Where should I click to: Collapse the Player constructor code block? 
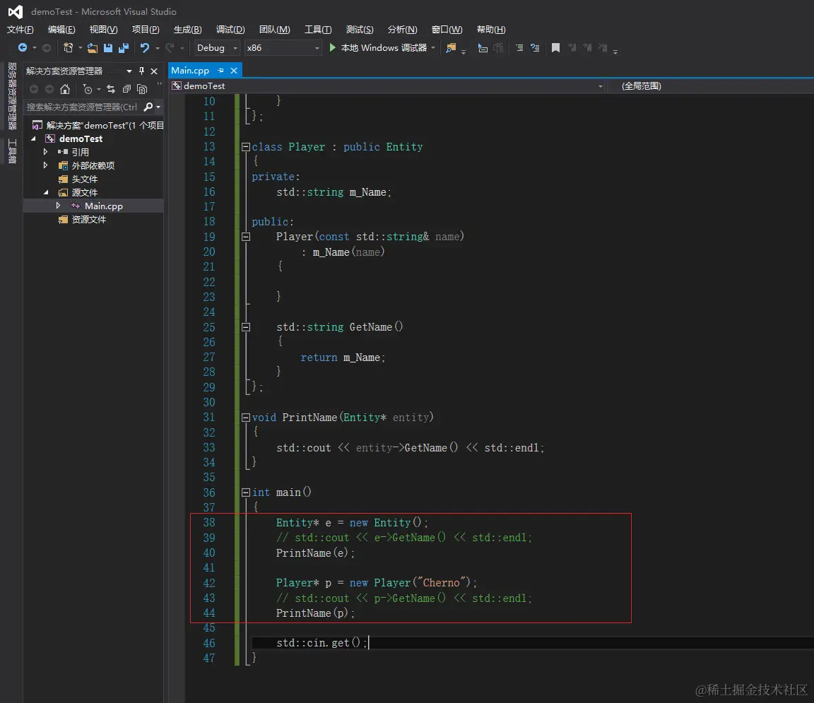click(x=246, y=237)
